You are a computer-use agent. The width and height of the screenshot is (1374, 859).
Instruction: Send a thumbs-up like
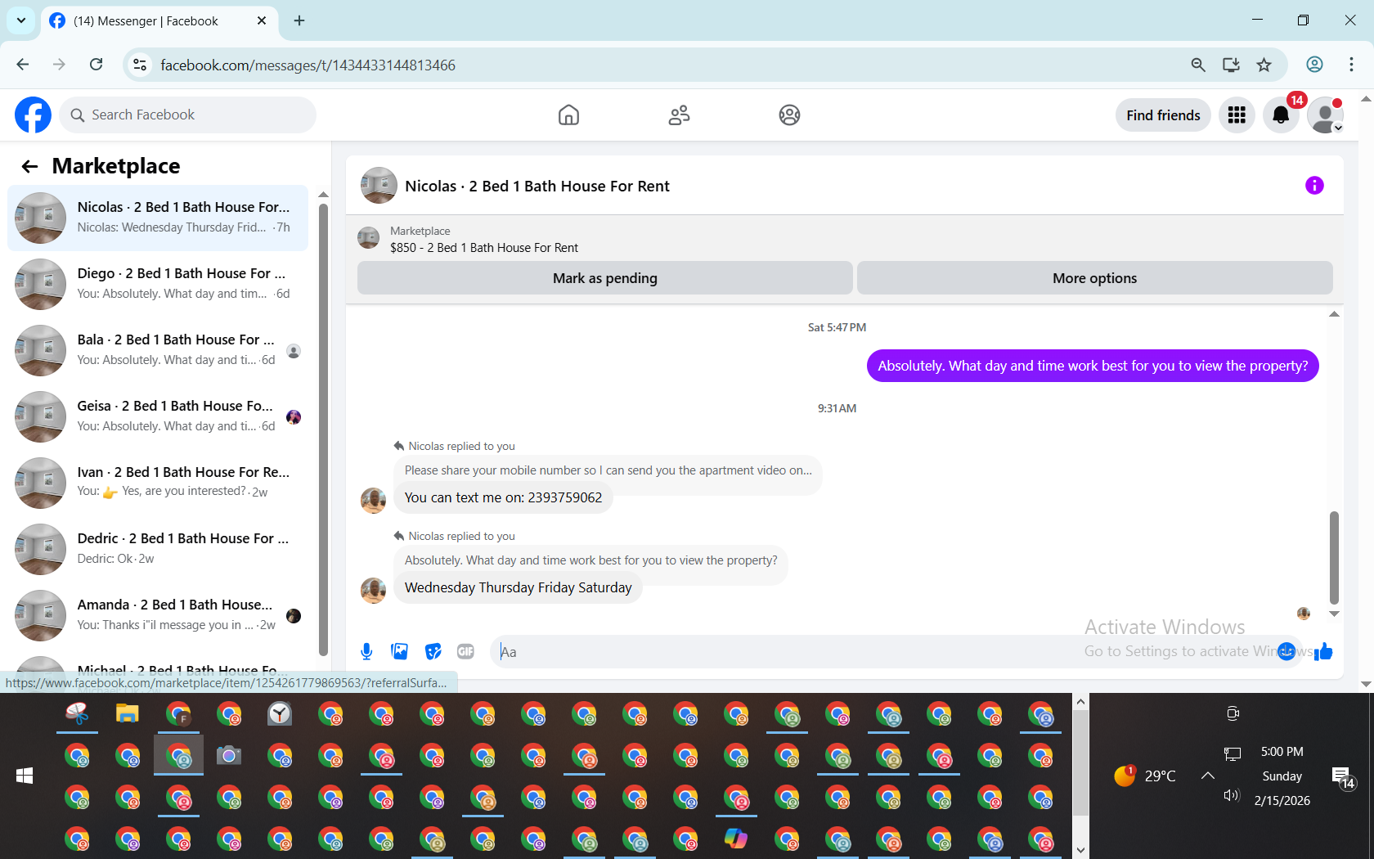point(1323,651)
